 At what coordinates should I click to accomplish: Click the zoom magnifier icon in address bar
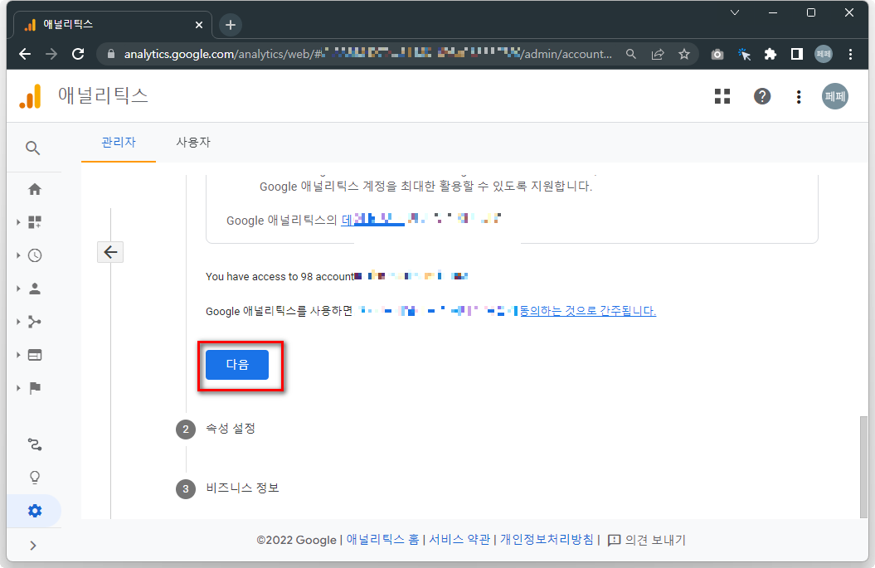coord(630,54)
